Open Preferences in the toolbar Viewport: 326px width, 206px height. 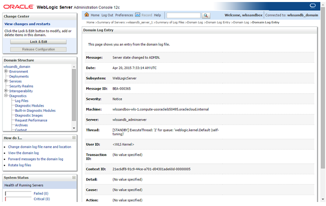tap(124, 15)
